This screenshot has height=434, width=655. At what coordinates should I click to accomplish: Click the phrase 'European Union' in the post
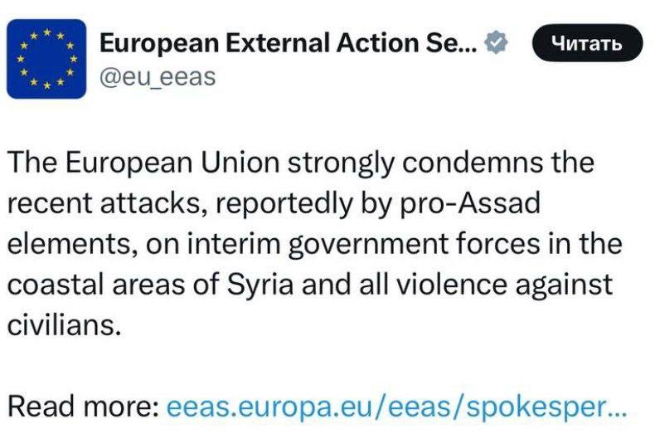[149, 163]
